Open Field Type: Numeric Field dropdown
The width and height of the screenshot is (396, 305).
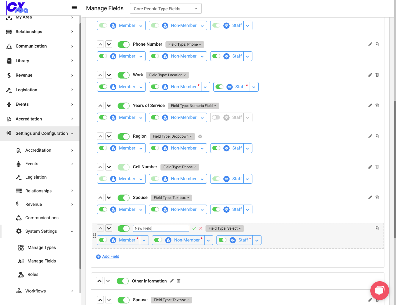tap(194, 106)
